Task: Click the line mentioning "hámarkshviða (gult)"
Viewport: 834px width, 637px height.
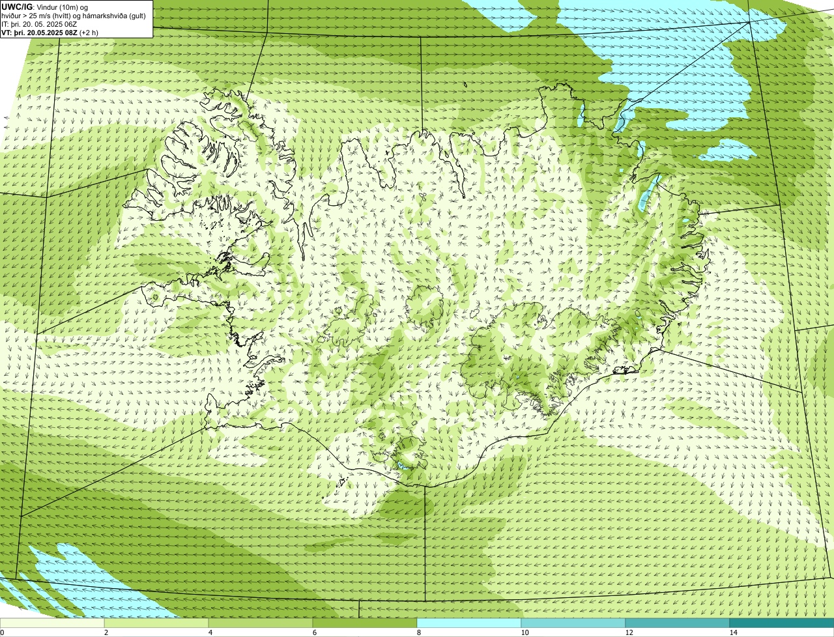Action: point(74,15)
